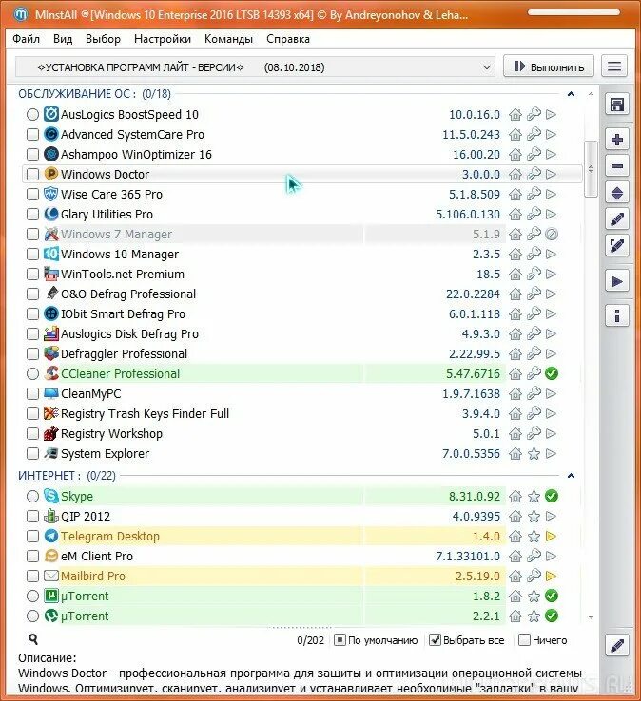
Task: Click the plus add item icon
Action: click(617, 140)
